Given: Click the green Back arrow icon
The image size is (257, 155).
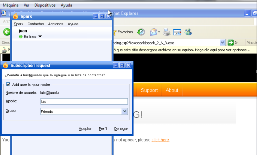Looking at the screenshot, I should point(7,32).
